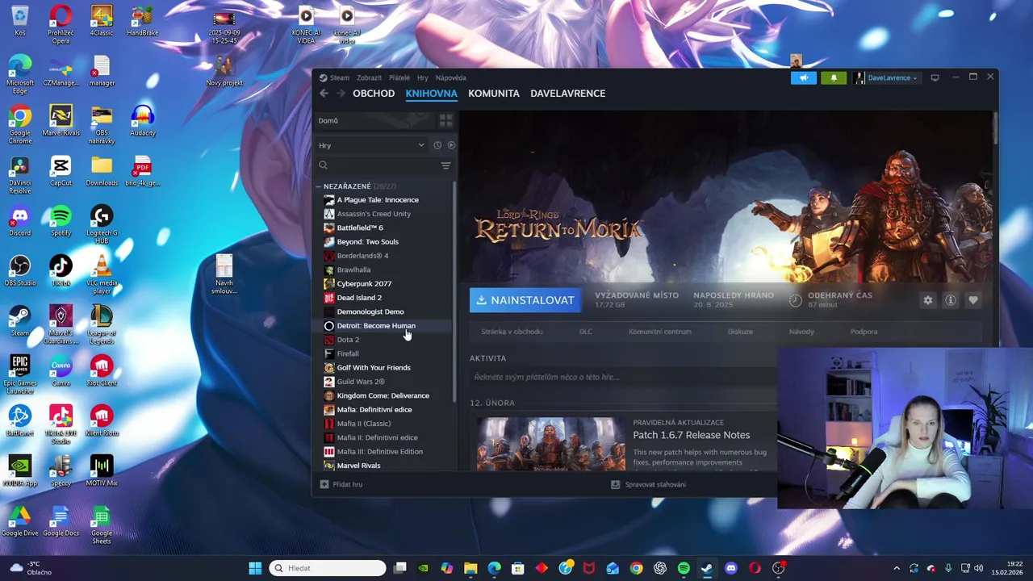
Task: Switch Steam to Big Picture mode icon
Action: (x=935, y=77)
